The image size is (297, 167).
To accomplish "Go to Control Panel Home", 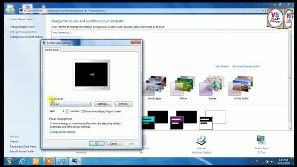I will click(21, 19).
